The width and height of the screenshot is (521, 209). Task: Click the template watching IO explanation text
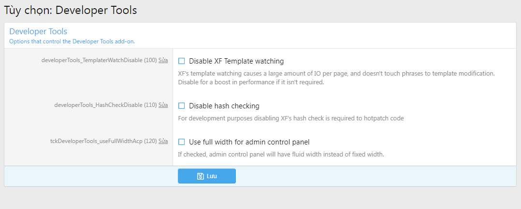point(336,78)
